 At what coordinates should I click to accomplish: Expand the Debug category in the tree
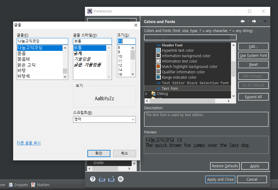[x=147, y=94]
